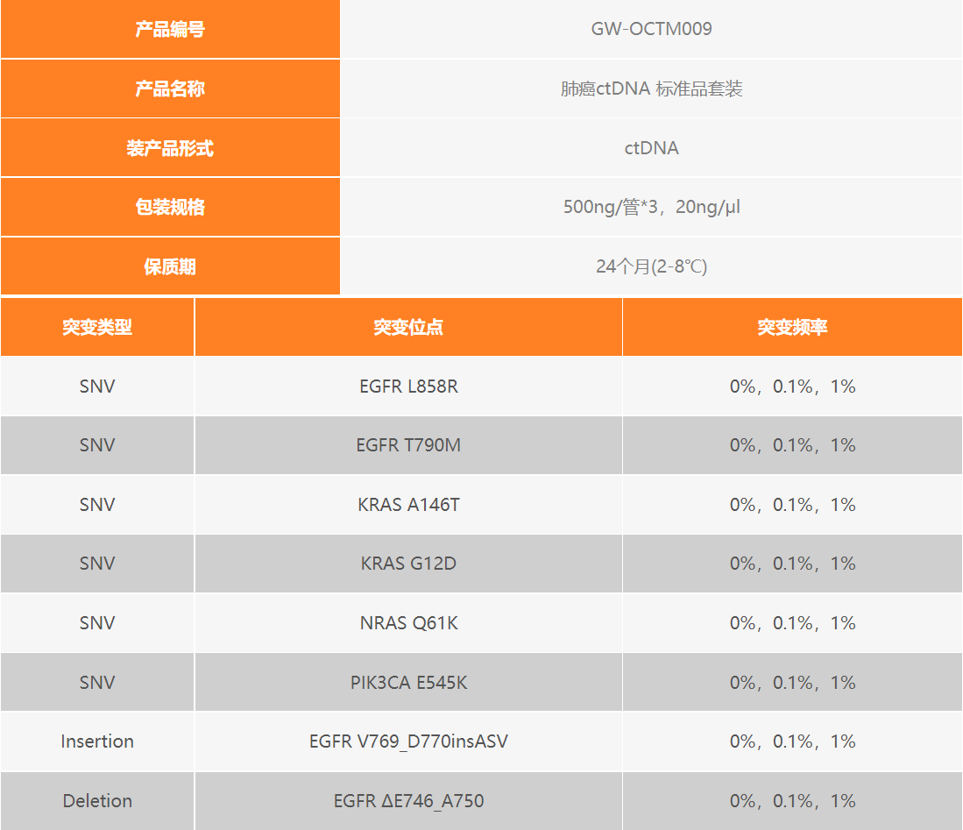
Task: Click the 包装规格 label cell
Action: [x=170, y=207]
